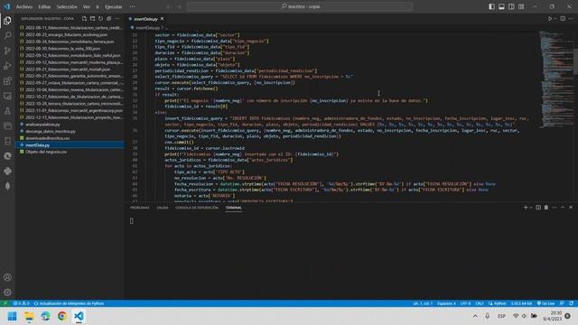
Task: Open the Editar menu
Action: point(44,6)
